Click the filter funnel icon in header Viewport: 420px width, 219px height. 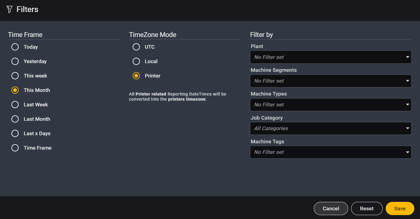click(x=9, y=9)
